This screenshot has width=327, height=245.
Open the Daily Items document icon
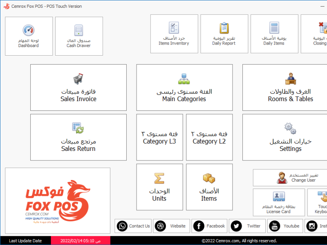pyautogui.click(x=274, y=28)
